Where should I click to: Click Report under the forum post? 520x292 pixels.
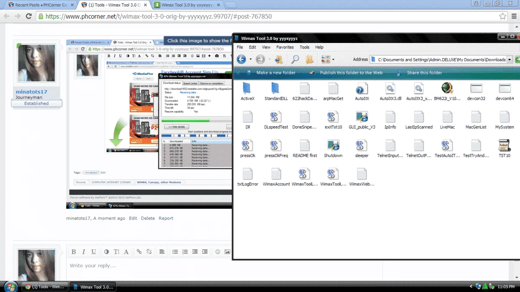click(x=166, y=218)
